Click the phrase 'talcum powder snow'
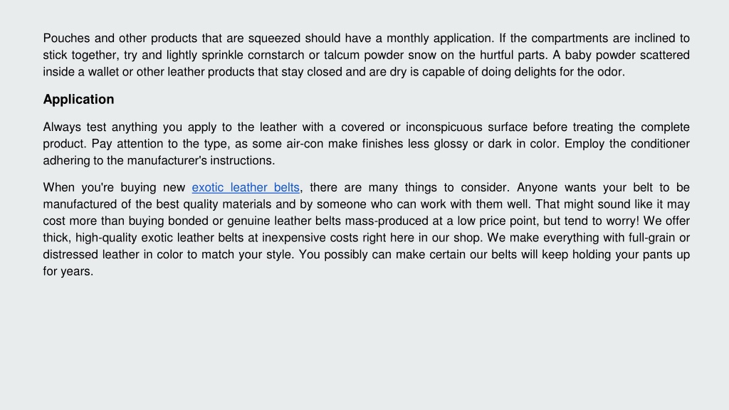The width and height of the screenshot is (729, 410). click(x=380, y=56)
